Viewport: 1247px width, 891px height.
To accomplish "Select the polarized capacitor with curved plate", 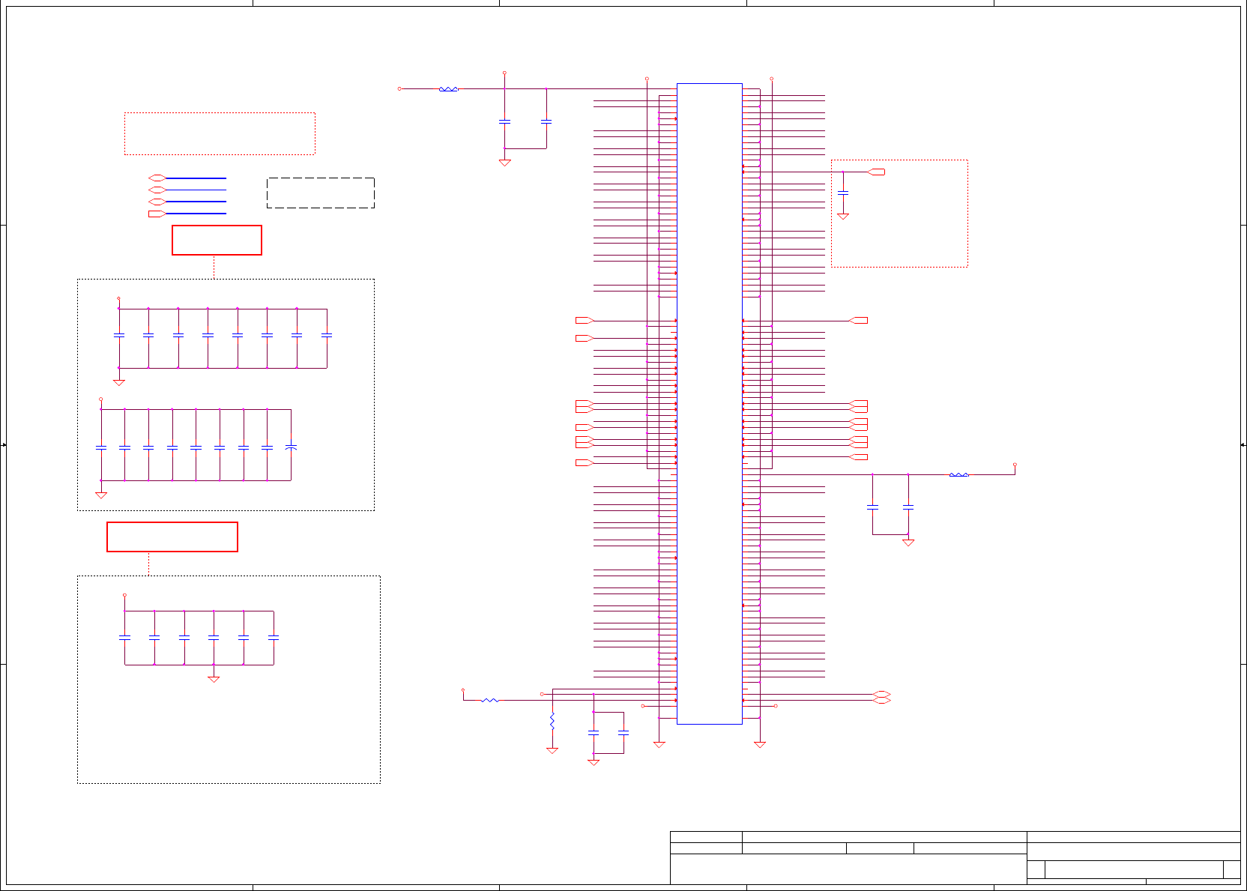I will (x=291, y=447).
